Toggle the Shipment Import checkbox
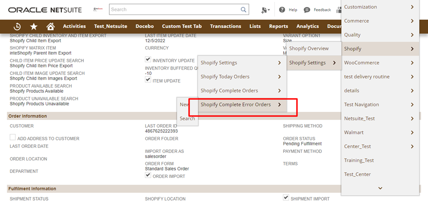 [286, 197]
